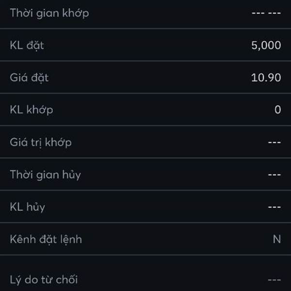The image size is (291, 291).
Task: Select the KL hủy label
Action: 28,207
